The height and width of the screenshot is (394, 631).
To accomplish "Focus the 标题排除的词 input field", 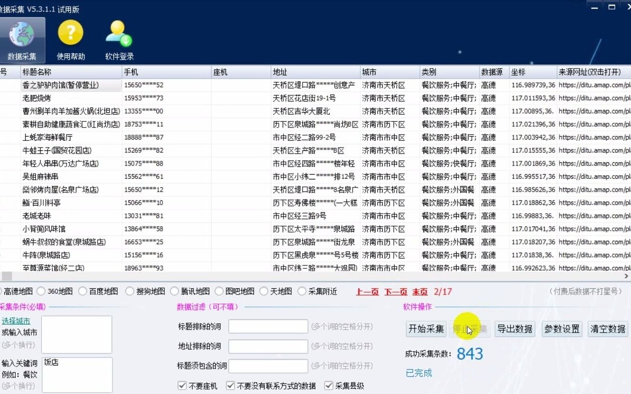I will tap(268, 326).
